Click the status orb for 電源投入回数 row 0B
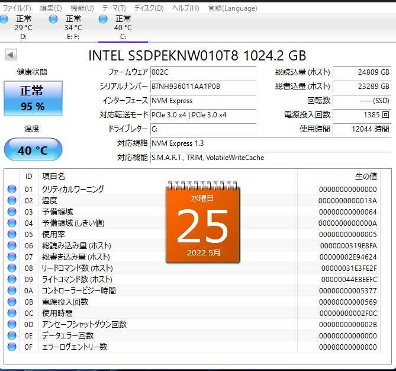396x371 pixels. pyautogui.click(x=12, y=302)
